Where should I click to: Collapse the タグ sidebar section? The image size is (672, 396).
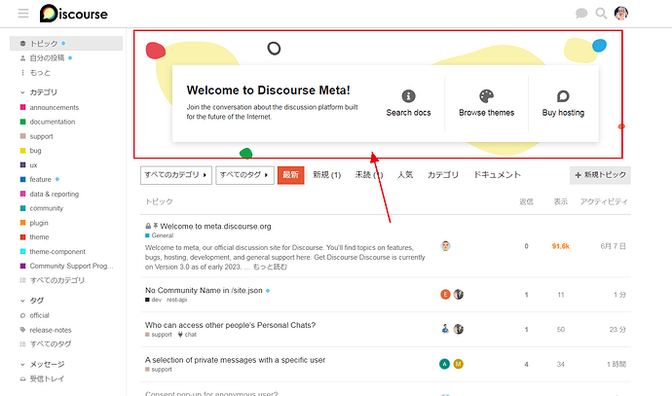coord(32,300)
